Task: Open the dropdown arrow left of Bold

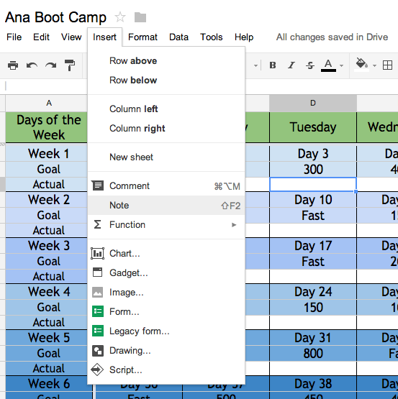Action: coord(255,65)
